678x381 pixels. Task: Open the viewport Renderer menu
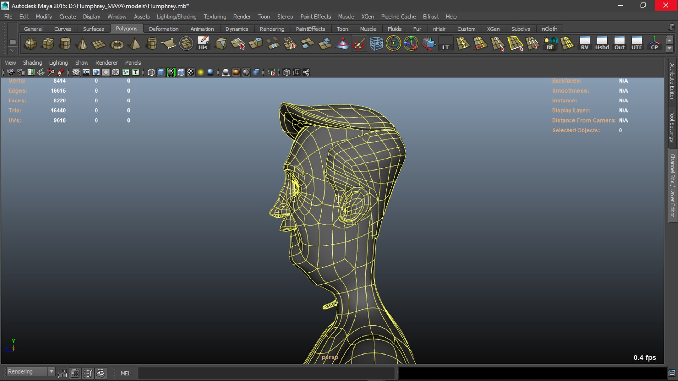coord(106,62)
